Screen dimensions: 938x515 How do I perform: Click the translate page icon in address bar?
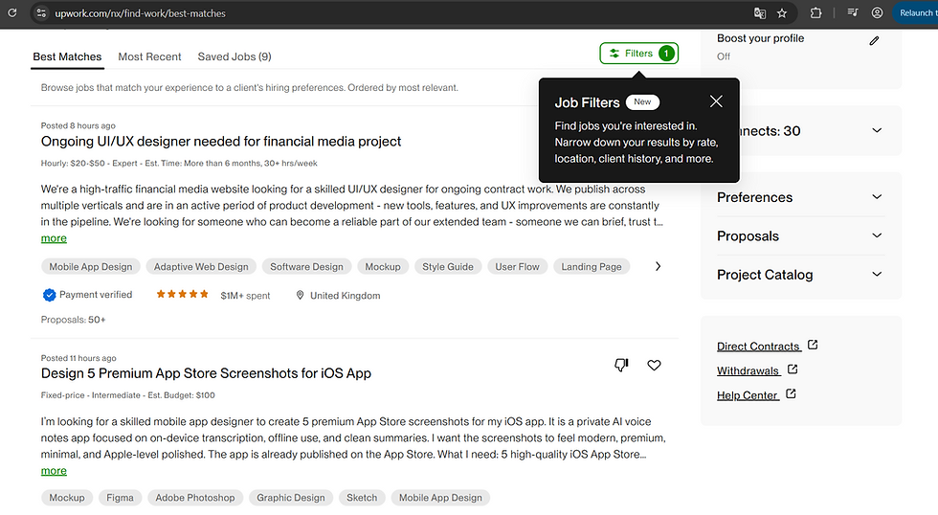[760, 13]
